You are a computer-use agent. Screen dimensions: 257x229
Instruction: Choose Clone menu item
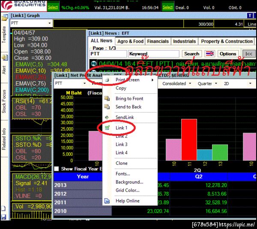click(122, 163)
